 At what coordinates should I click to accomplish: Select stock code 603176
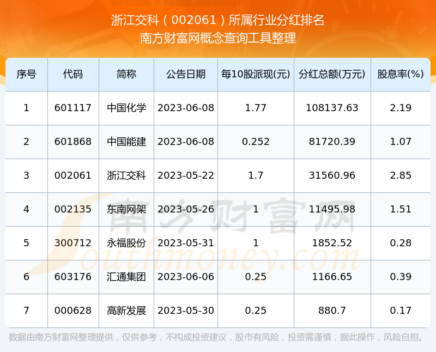[73, 277]
